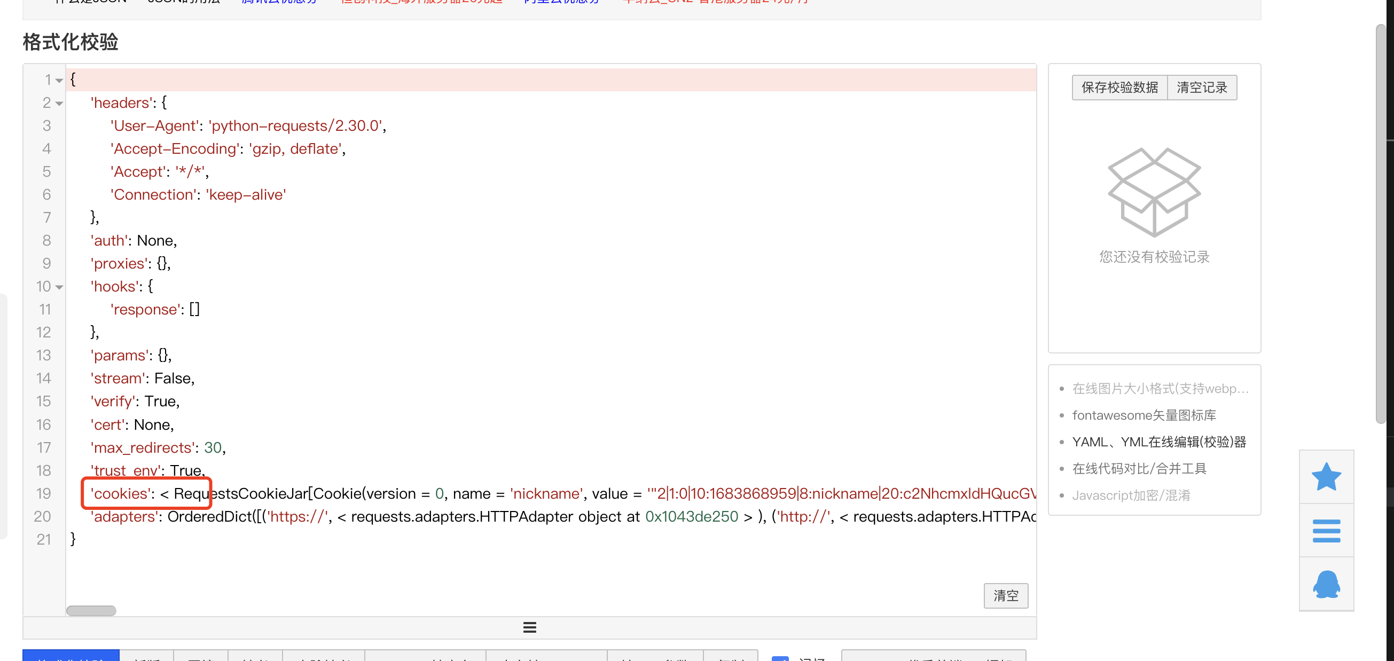Collapse the root object at line 1
This screenshot has width=1394, height=661.
coord(59,80)
